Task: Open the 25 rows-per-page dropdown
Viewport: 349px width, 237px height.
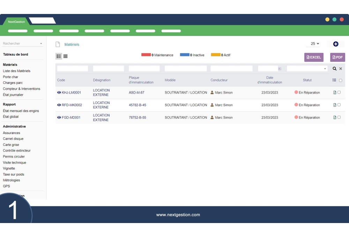Action: coord(315,44)
